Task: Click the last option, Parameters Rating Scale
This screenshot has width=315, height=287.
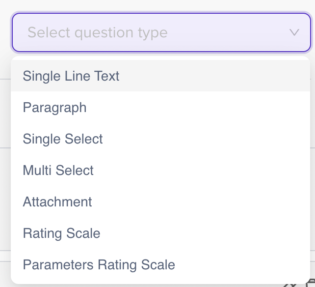Action: 99,265
